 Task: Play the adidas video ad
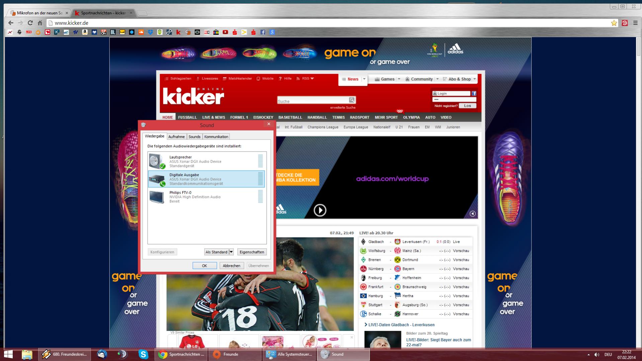[x=320, y=210]
